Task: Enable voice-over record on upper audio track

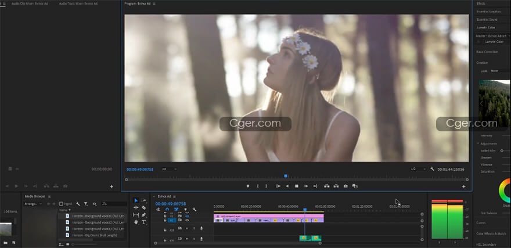Action: point(201,229)
